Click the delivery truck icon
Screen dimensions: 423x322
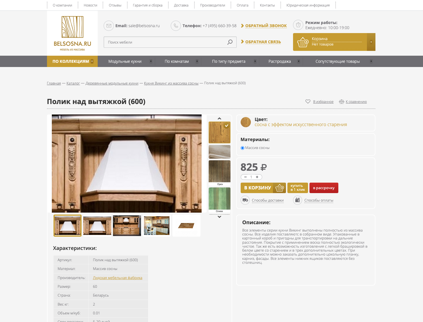pos(245,200)
